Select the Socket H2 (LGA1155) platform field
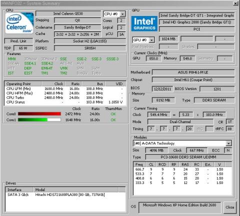Screen dimensions: 240x216 (90, 41)
